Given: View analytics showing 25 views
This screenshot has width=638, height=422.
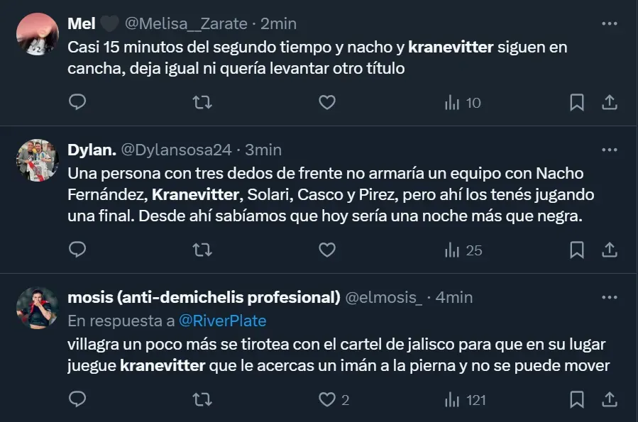Looking at the screenshot, I should tap(463, 250).
